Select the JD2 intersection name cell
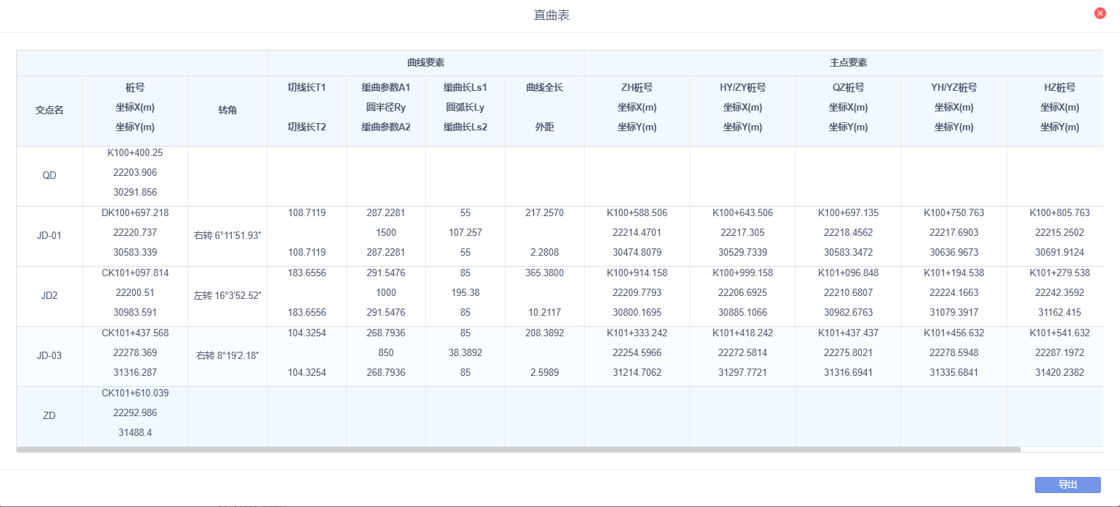Viewport: 1120px width, 507px height. (x=49, y=296)
